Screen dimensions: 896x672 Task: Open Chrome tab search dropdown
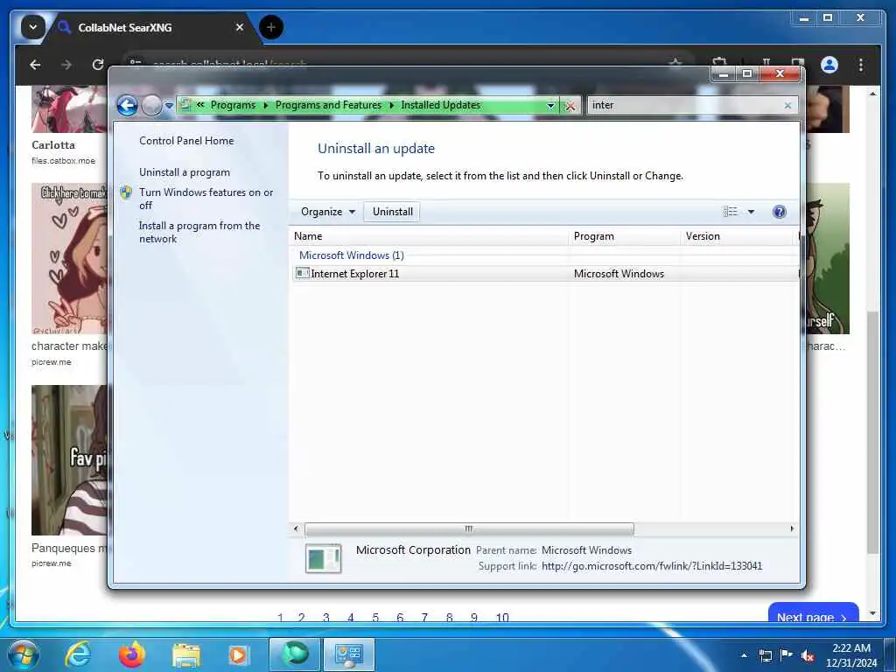pyautogui.click(x=33, y=27)
